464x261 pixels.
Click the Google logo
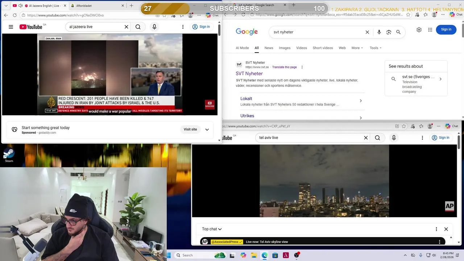coord(247,32)
